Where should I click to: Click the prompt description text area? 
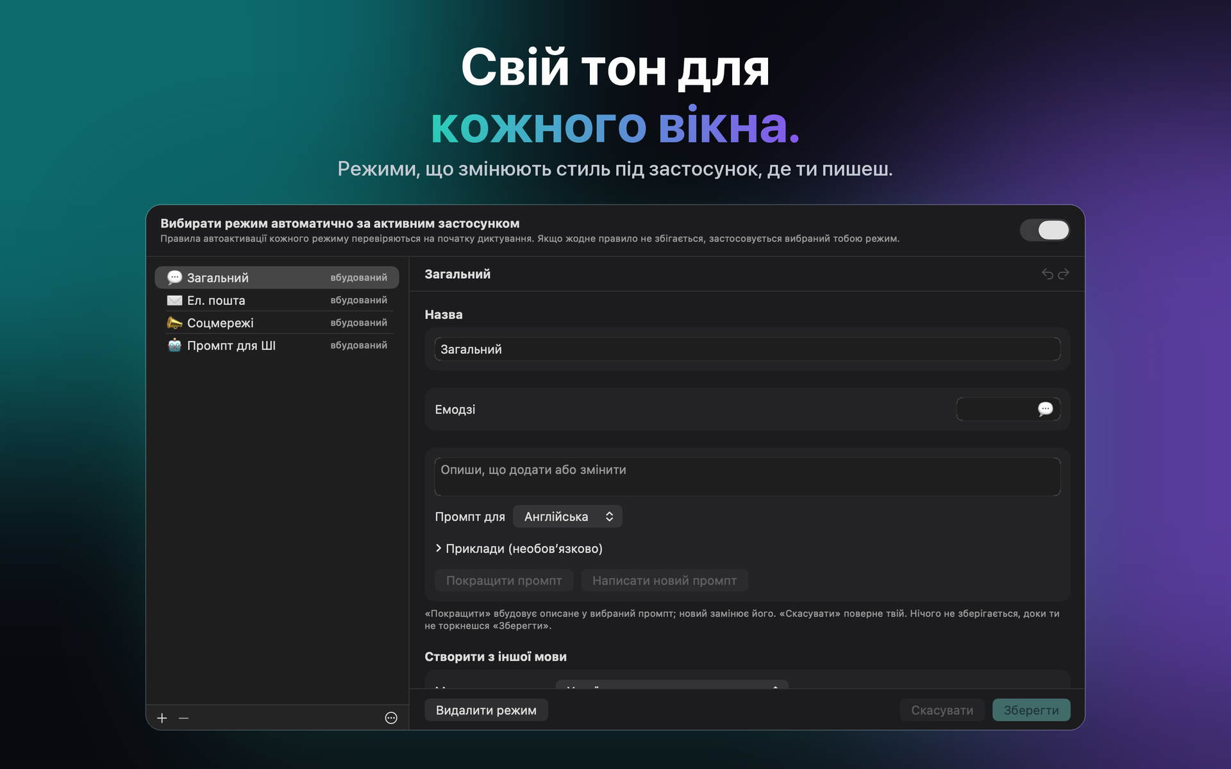(747, 476)
